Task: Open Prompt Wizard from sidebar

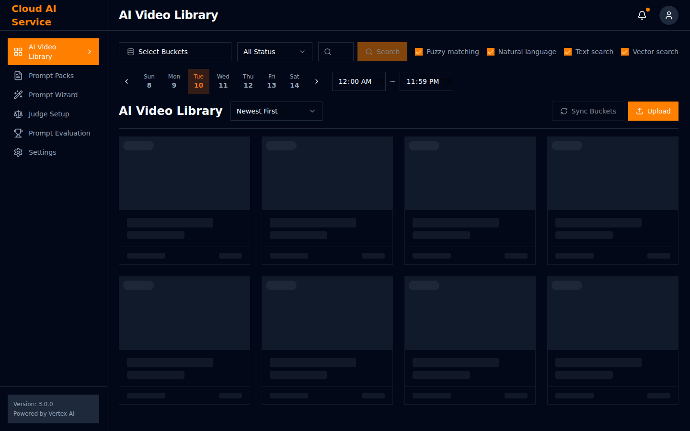Action: pos(53,95)
